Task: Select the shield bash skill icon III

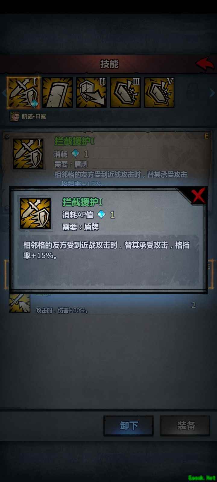Action: pyautogui.click(x=125, y=92)
